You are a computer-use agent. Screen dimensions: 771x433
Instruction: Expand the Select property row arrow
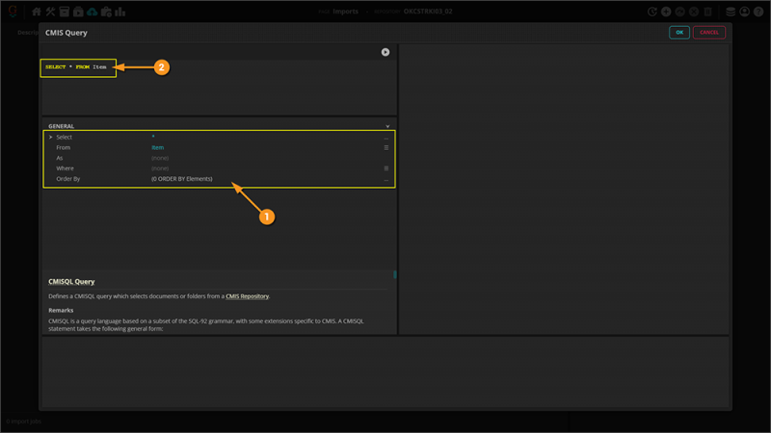click(51, 137)
